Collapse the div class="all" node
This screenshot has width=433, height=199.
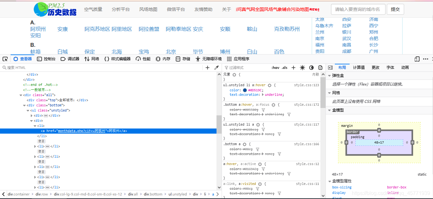pyautogui.click(x=21, y=95)
